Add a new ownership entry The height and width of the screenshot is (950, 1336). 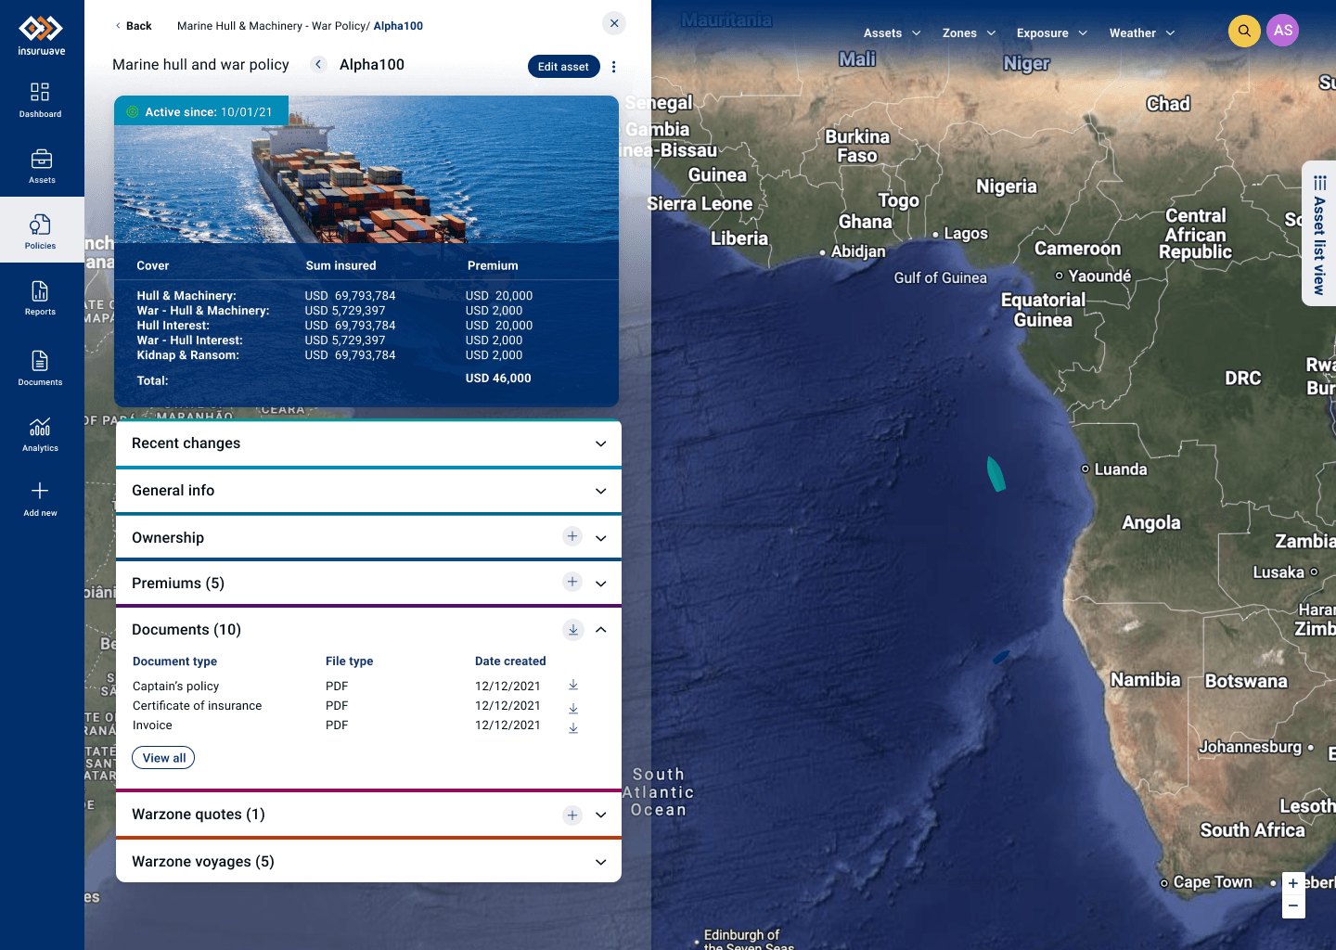pyautogui.click(x=572, y=536)
